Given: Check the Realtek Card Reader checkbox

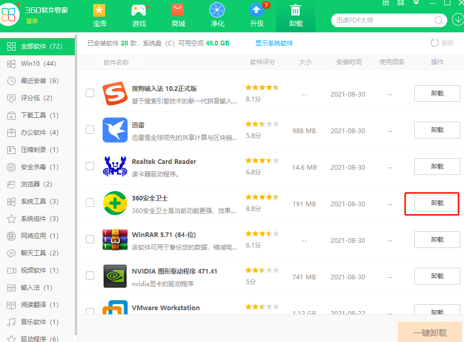Looking at the screenshot, I should coord(90,166).
